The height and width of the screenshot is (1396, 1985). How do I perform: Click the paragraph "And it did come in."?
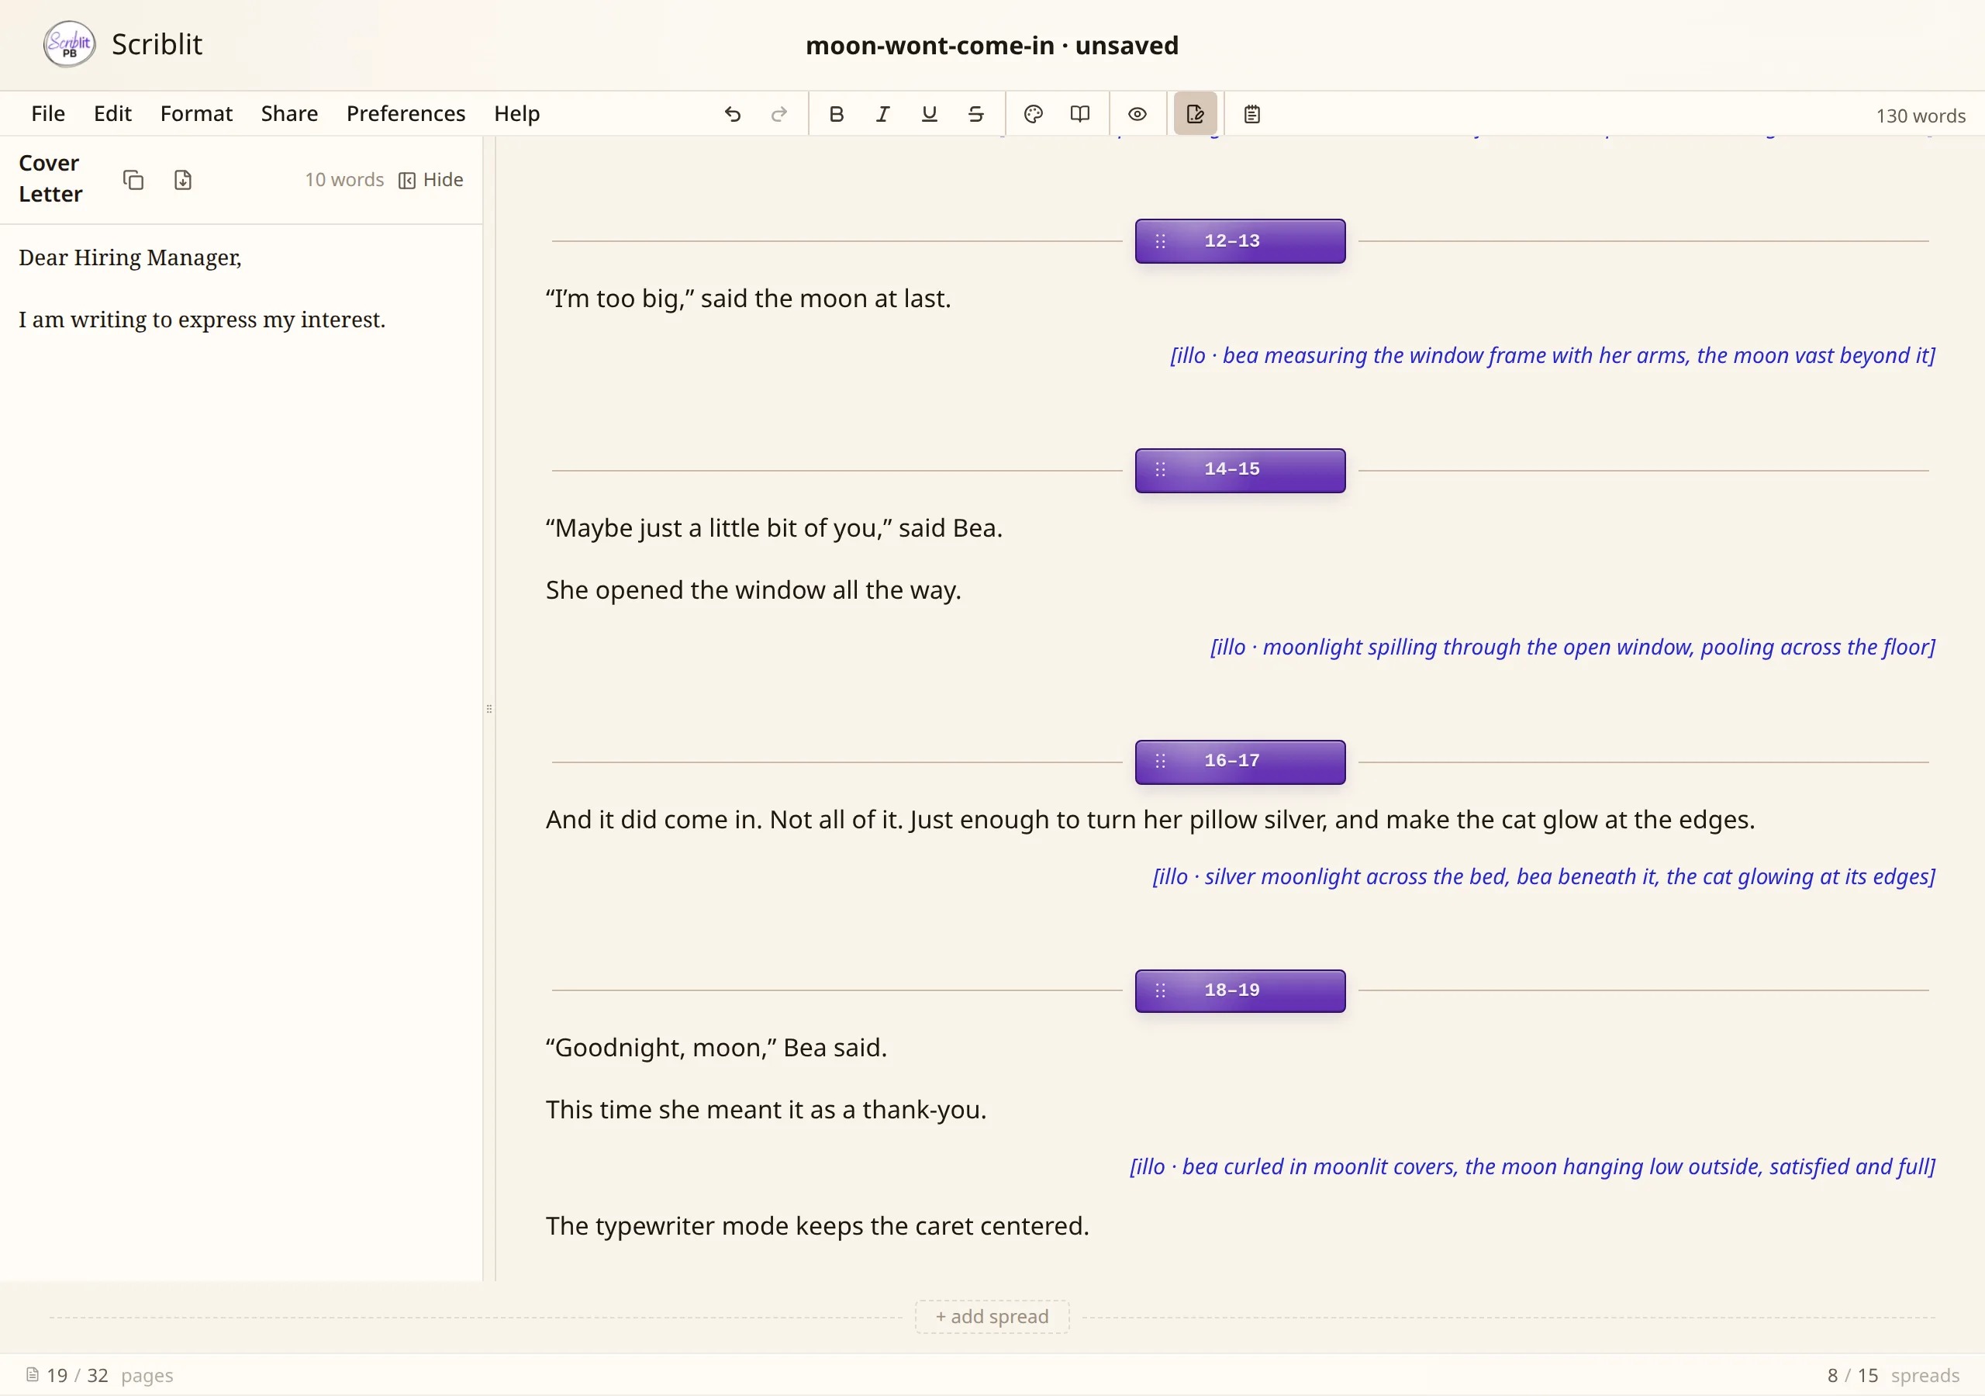pos(1150,820)
